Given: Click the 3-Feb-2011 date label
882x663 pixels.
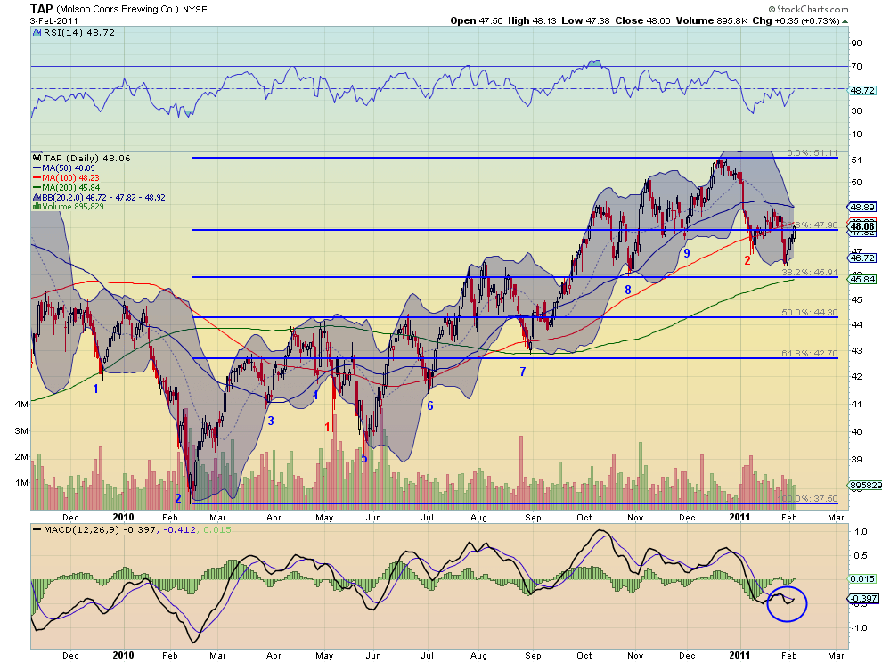Looking at the screenshot, I should pos(54,20).
